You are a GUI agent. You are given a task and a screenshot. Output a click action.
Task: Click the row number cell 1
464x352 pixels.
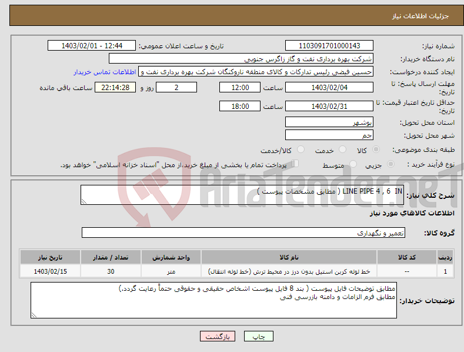(x=445, y=271)
